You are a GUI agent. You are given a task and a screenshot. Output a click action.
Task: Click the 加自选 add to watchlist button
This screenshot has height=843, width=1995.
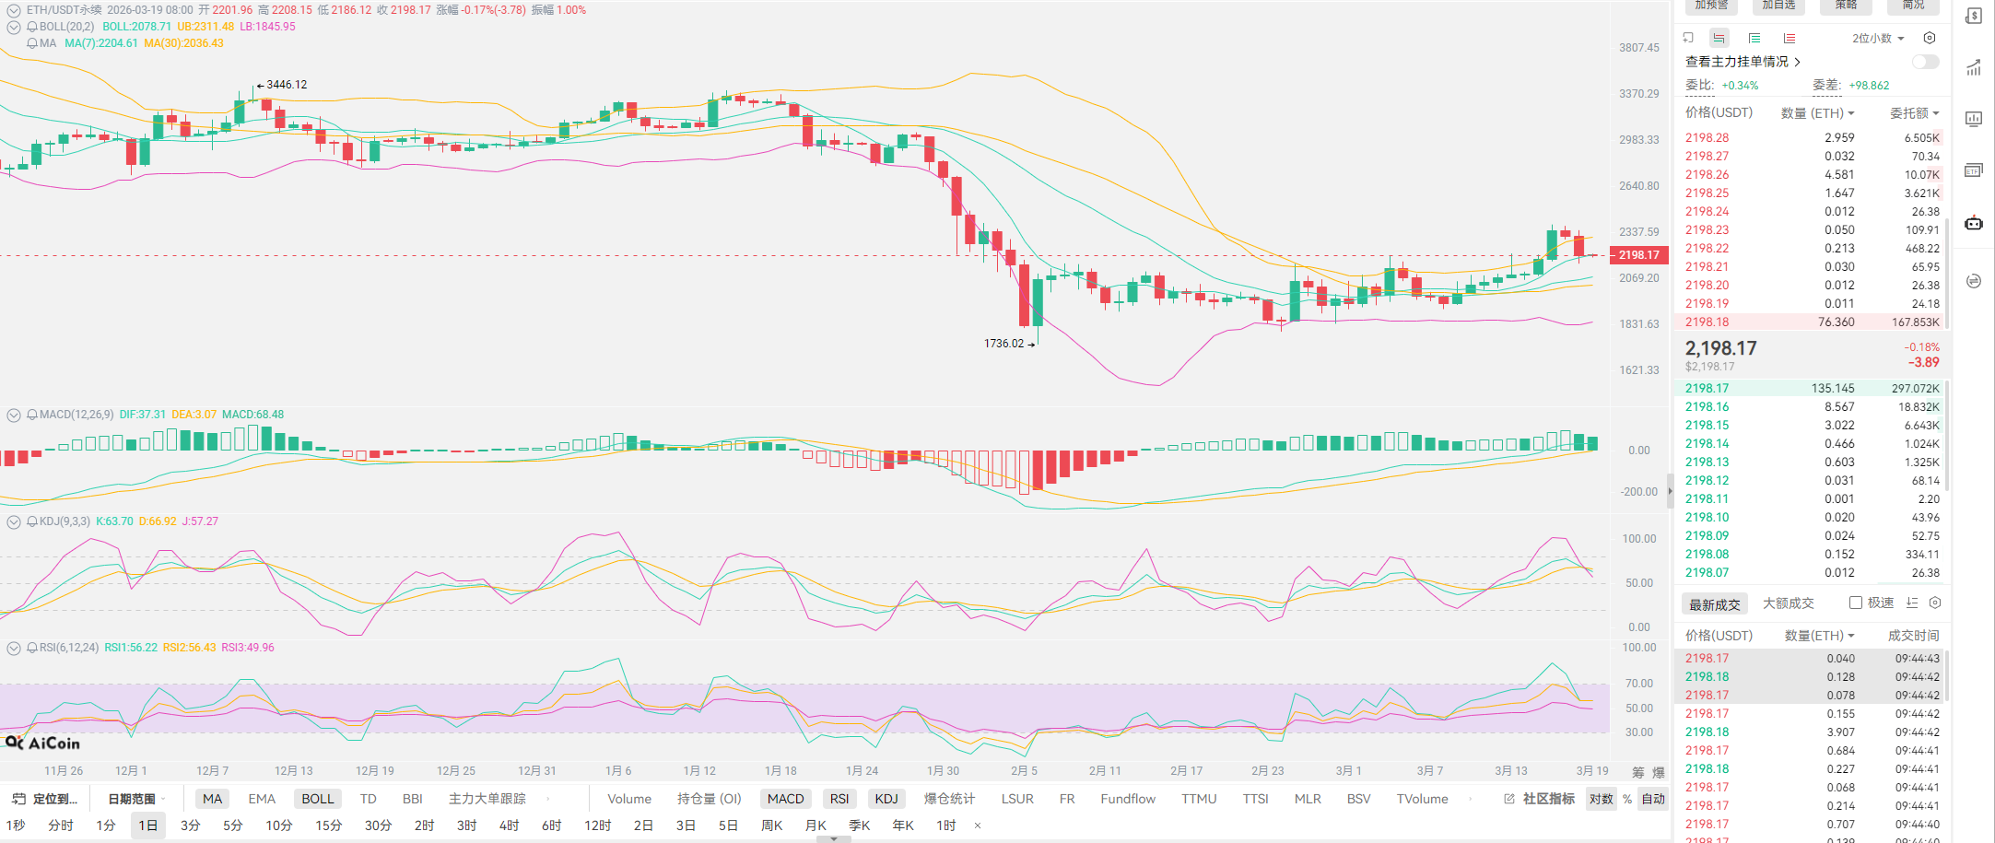[1778, 6]
